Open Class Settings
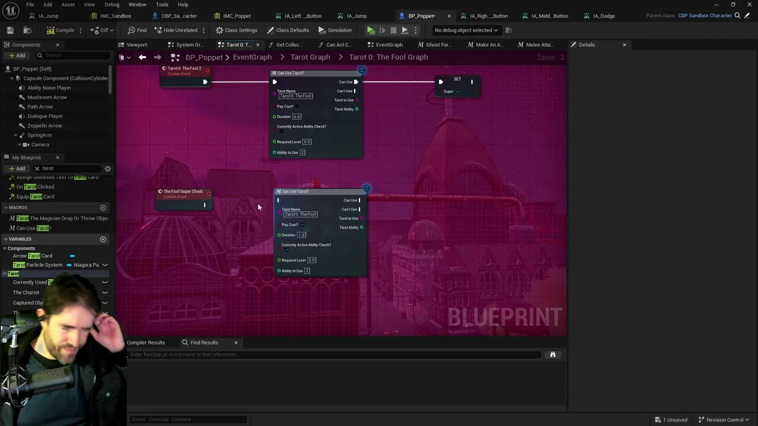The width and height of the screenshot is (758, 426). (236, 30)
